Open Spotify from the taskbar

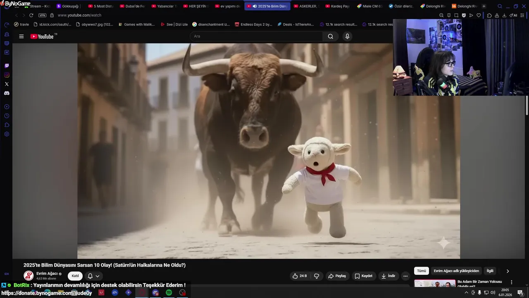pos(169,293)
